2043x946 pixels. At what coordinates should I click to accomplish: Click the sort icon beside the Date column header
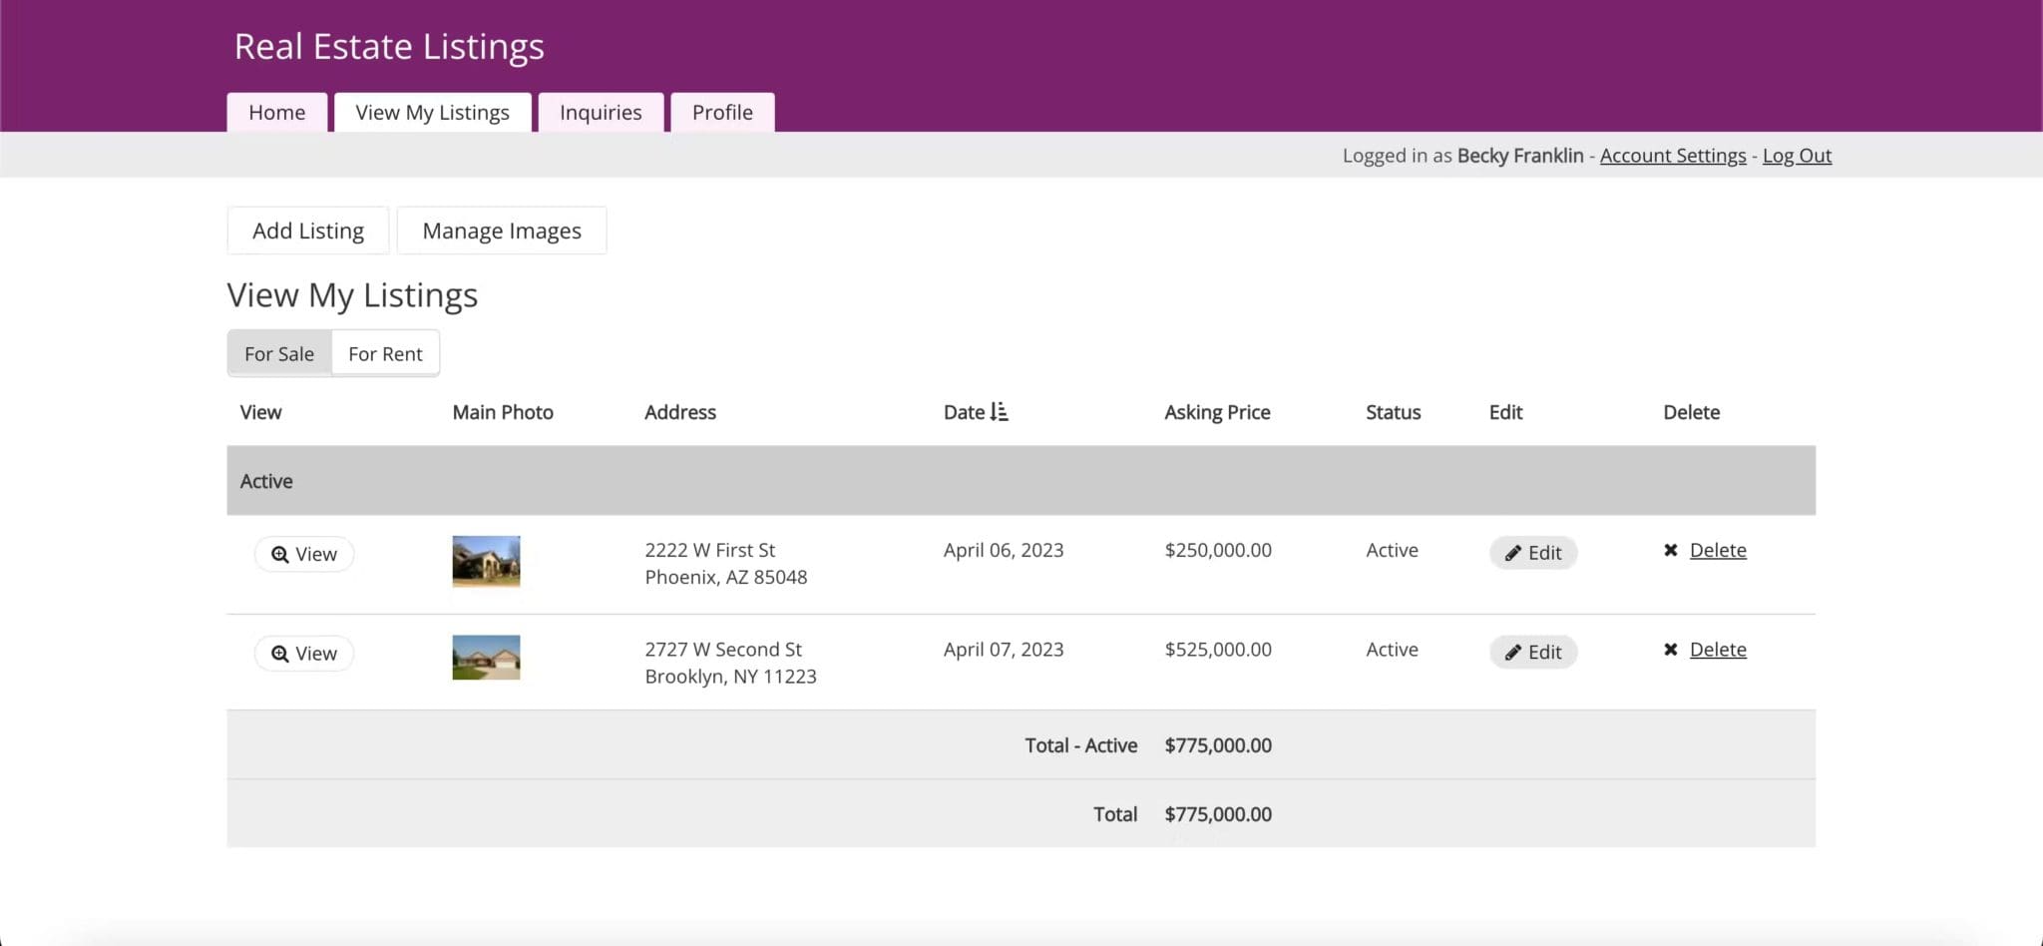pos(999,411)
